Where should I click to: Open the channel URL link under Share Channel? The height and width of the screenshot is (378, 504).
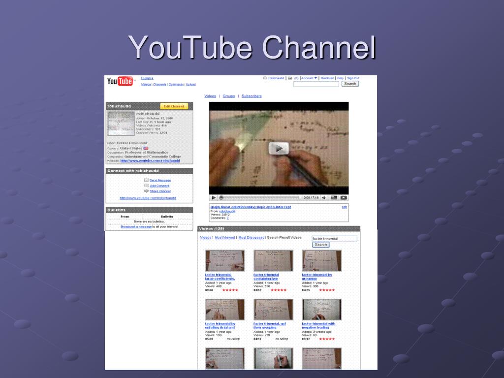(x=148, y=198)
